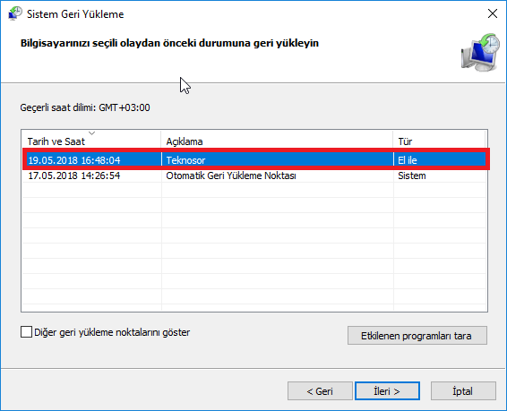The width and height of the screenshot is (507, 411).
Task: Click the 'Sistem Geri Yükleme' window title
Action: [x=75, y=14]
